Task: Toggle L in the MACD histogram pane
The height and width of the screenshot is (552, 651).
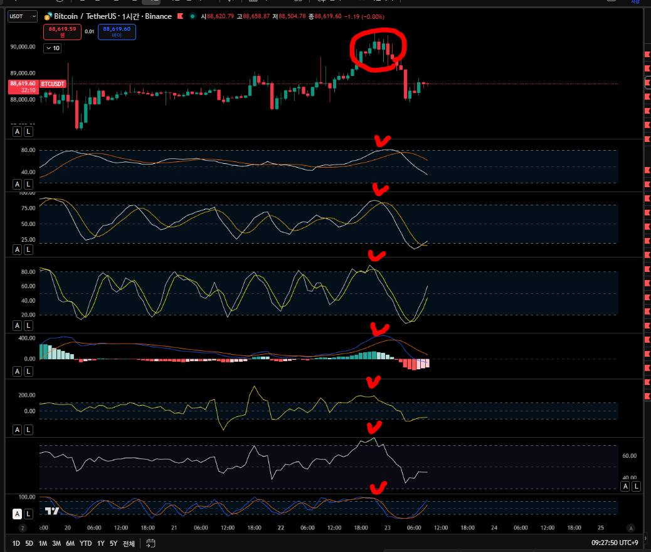Action: 28,371
